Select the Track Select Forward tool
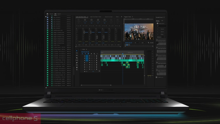Screen dimensions: 220x124 (77, 53)
